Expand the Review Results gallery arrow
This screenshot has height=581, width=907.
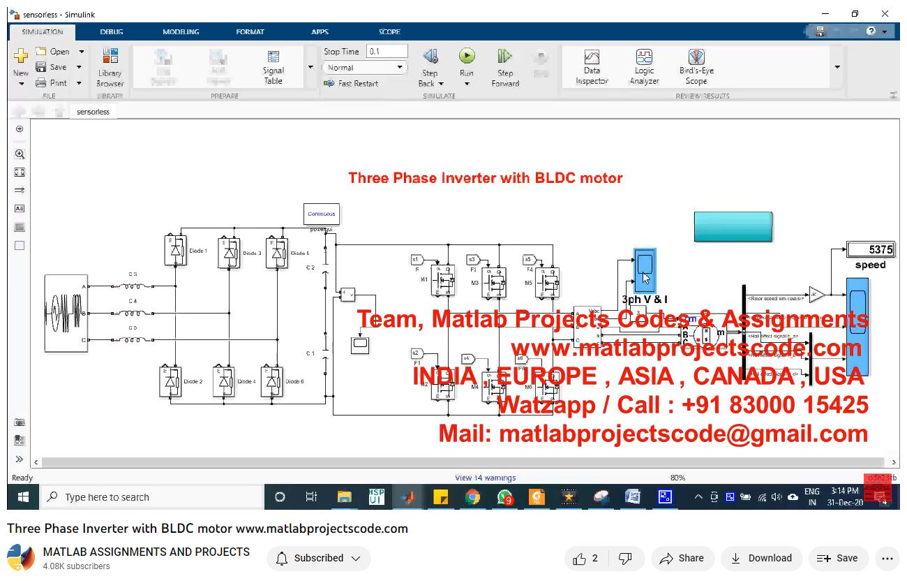click(837, 67)
